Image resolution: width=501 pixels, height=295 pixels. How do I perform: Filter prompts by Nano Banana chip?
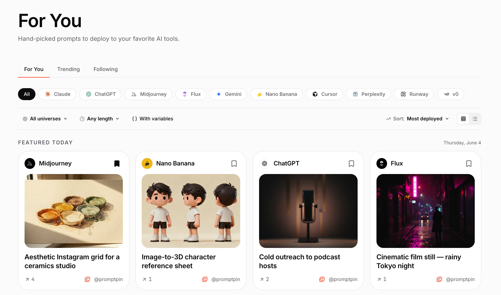point(276,94)
